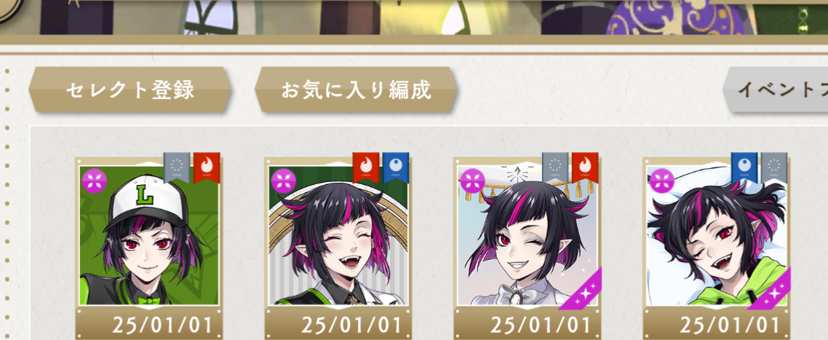Switch to the イベント tab

click(x=775, y=90)
